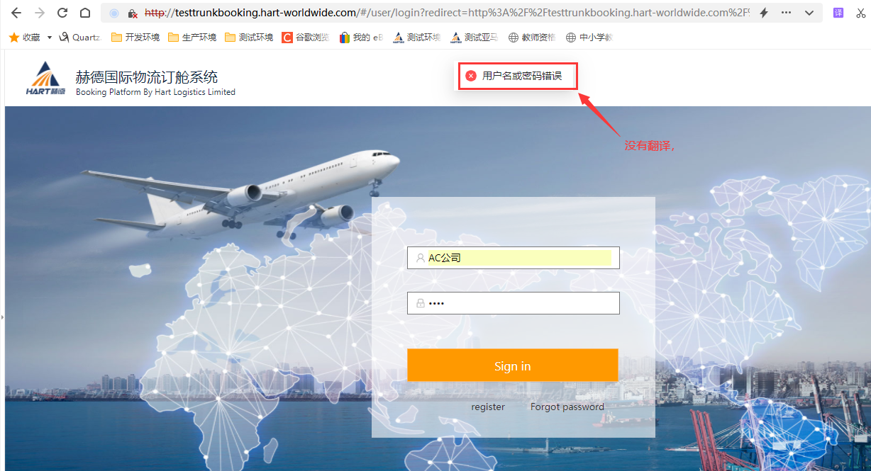Open the register link

coord(488,407)
